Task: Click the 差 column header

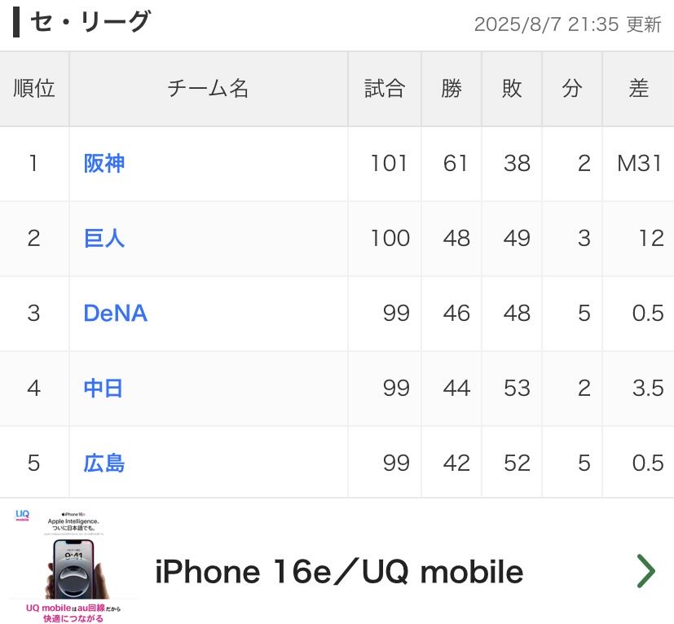Action: (x=638, y=89)
